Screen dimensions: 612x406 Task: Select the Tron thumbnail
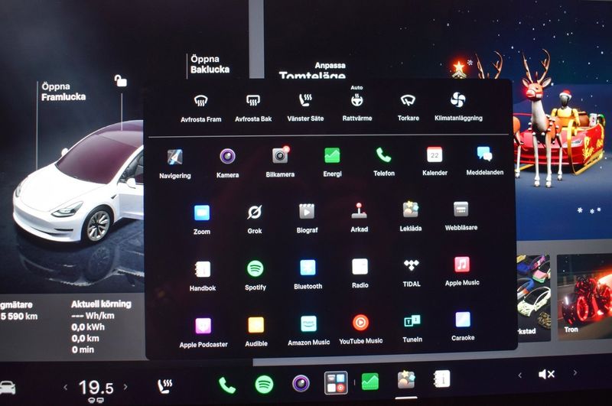coord(584,297)
